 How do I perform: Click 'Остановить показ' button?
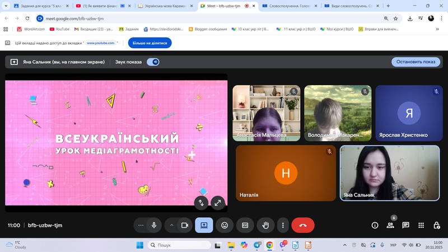[416, 62]
